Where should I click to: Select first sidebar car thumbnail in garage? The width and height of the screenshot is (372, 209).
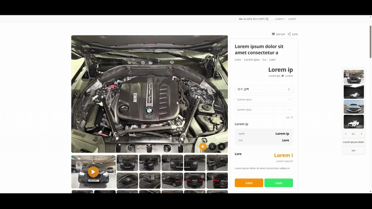(x=354, y=77)
